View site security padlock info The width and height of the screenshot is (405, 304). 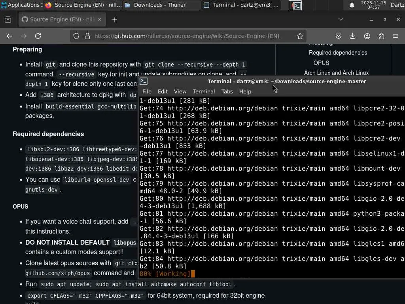[x=87, y=36]
